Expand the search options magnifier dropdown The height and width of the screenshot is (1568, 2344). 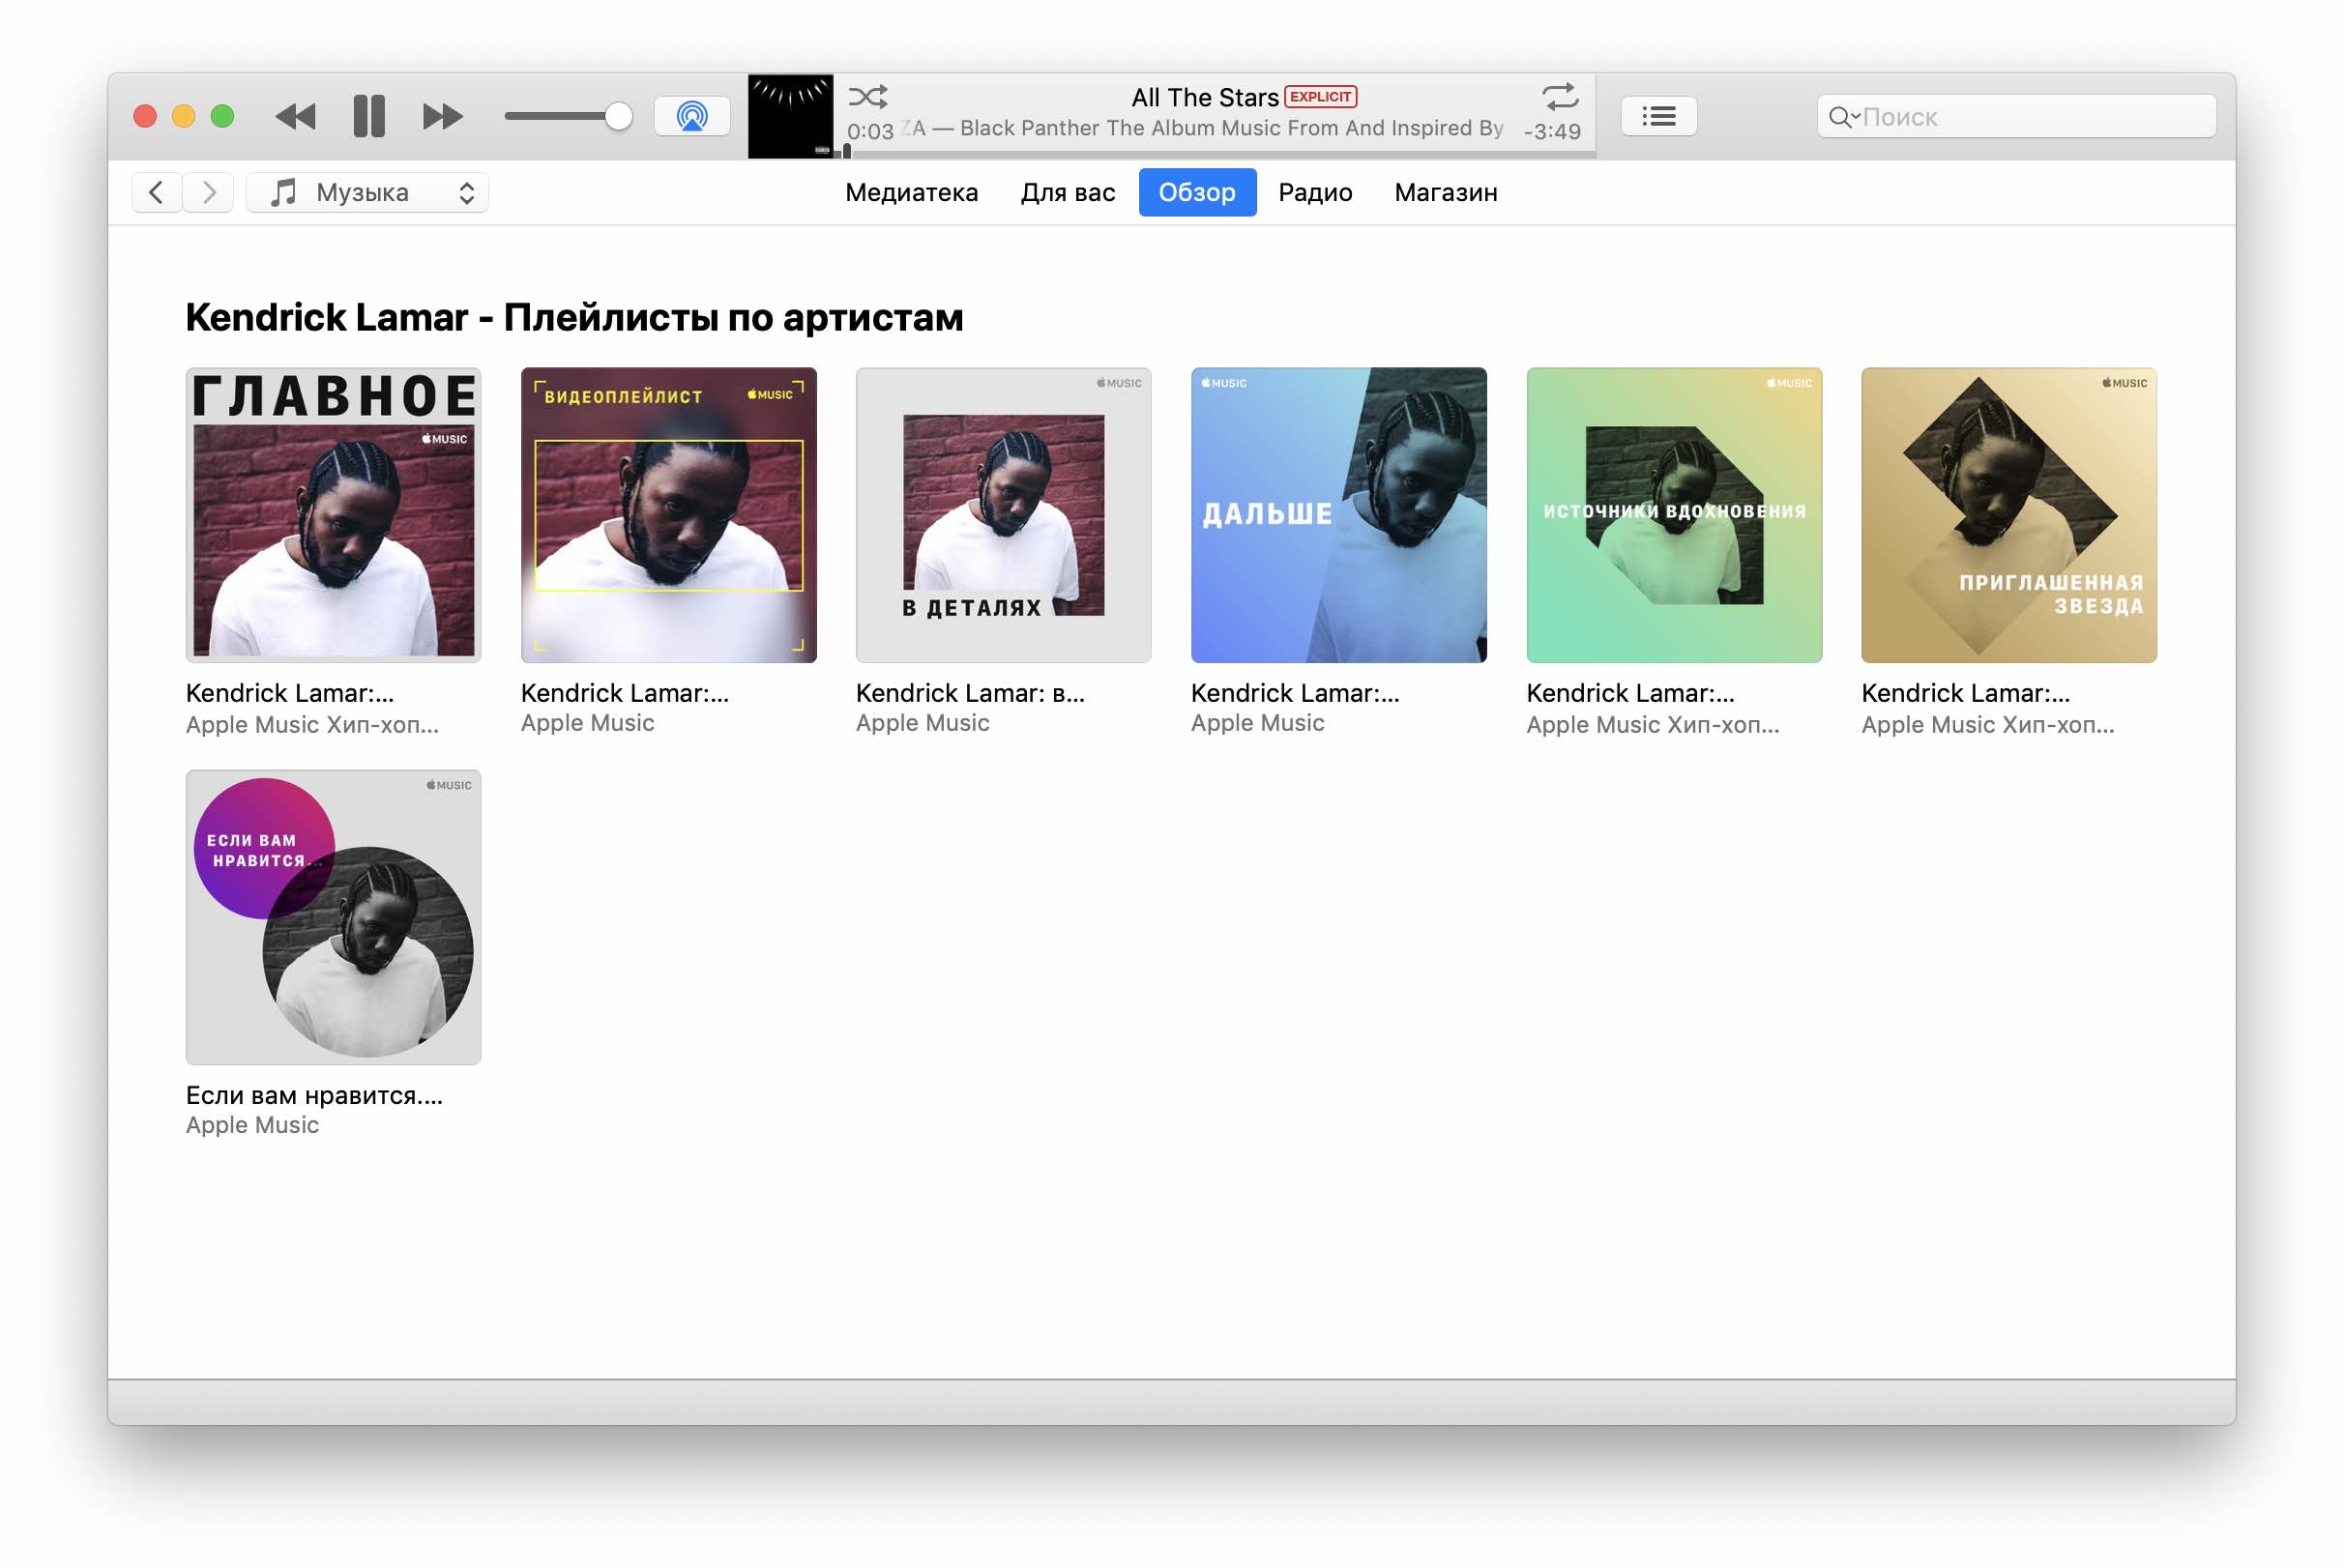1842,117
